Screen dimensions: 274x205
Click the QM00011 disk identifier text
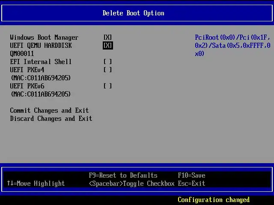click(x=22, y=54)
